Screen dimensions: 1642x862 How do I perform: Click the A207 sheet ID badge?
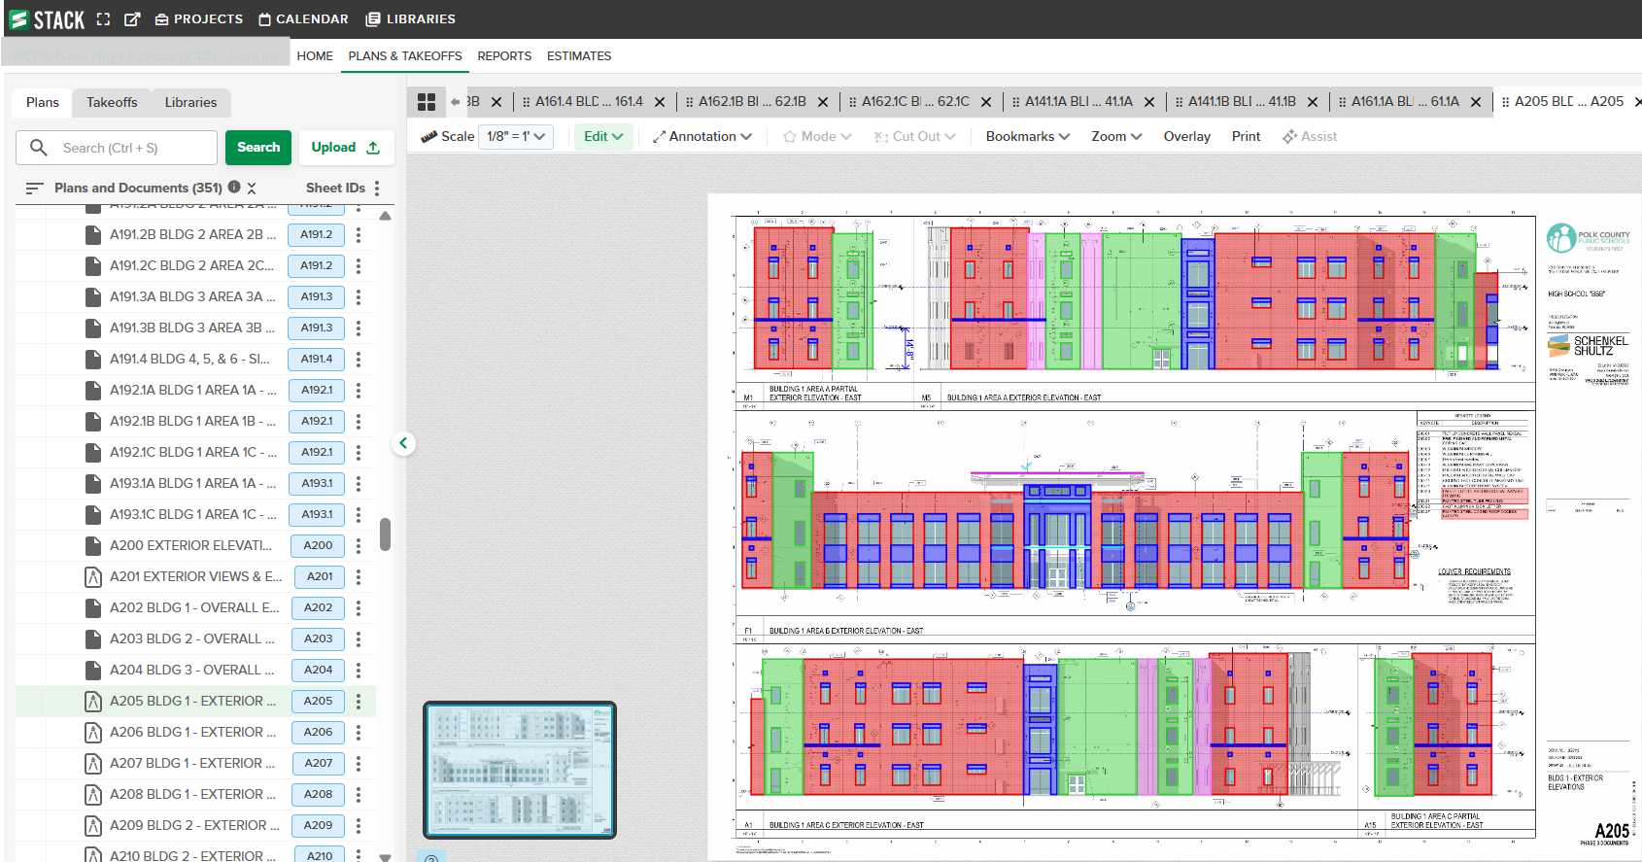coord(319,764)
